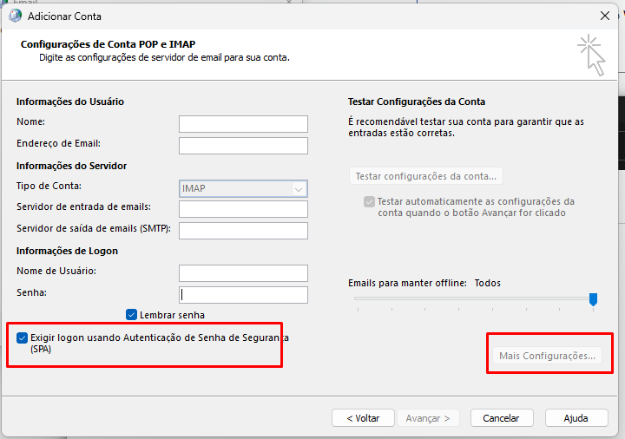This screenshot has width=625, height=439.
Task: Cancel the account setup
Action: 502,418
